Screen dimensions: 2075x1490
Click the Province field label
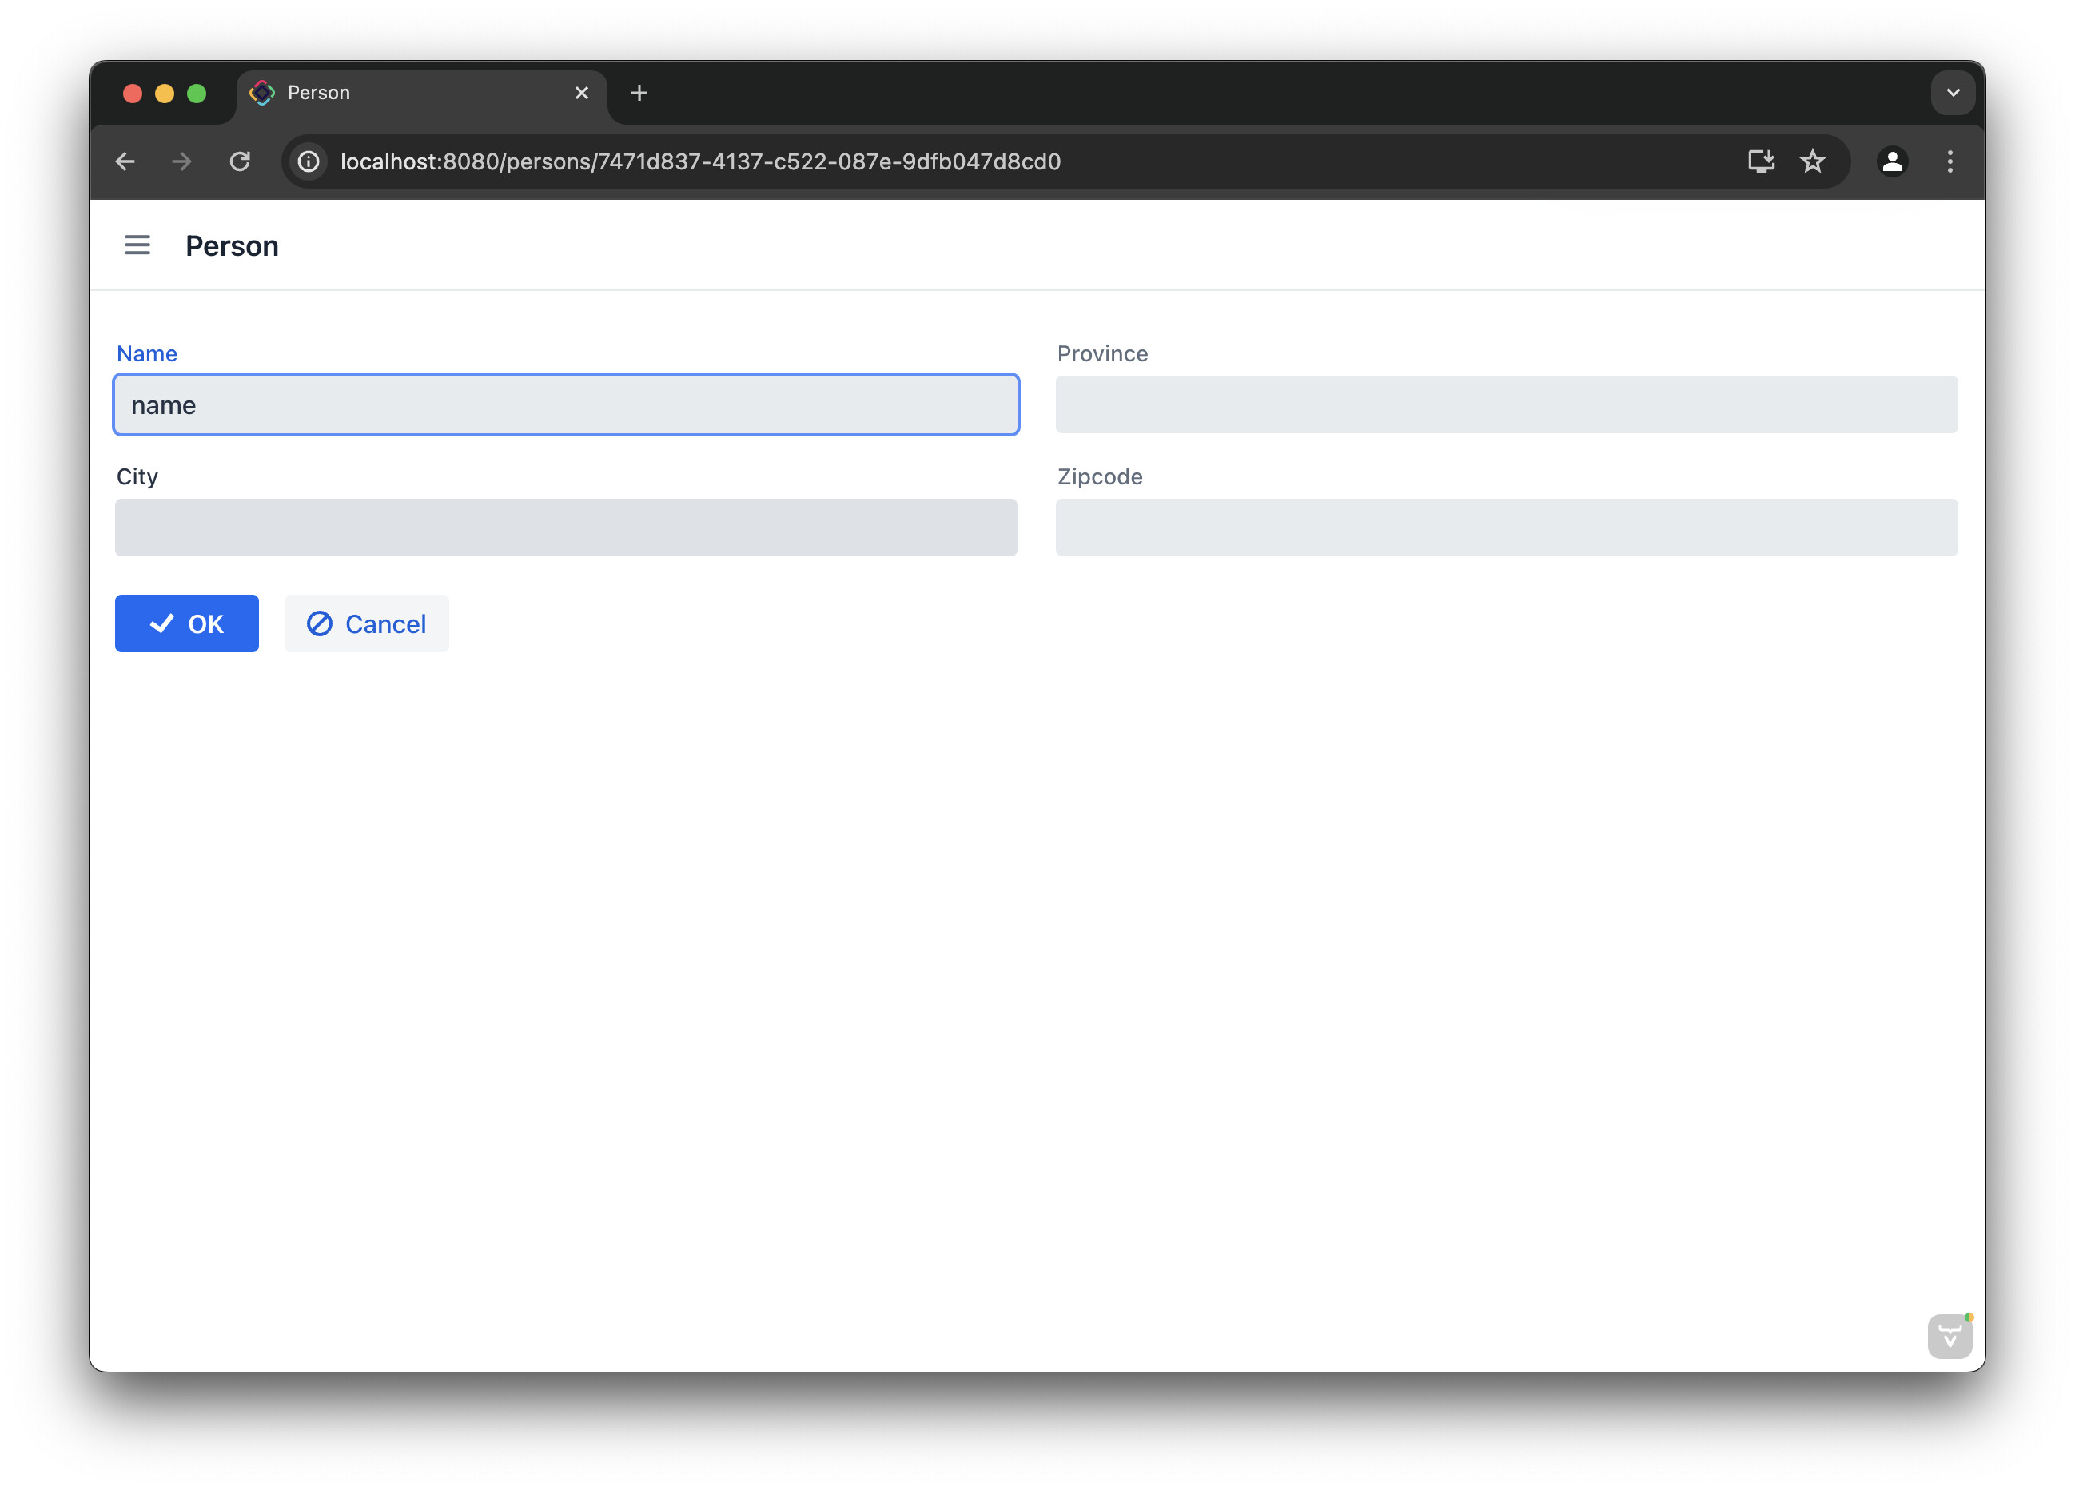pos(1101,354)
